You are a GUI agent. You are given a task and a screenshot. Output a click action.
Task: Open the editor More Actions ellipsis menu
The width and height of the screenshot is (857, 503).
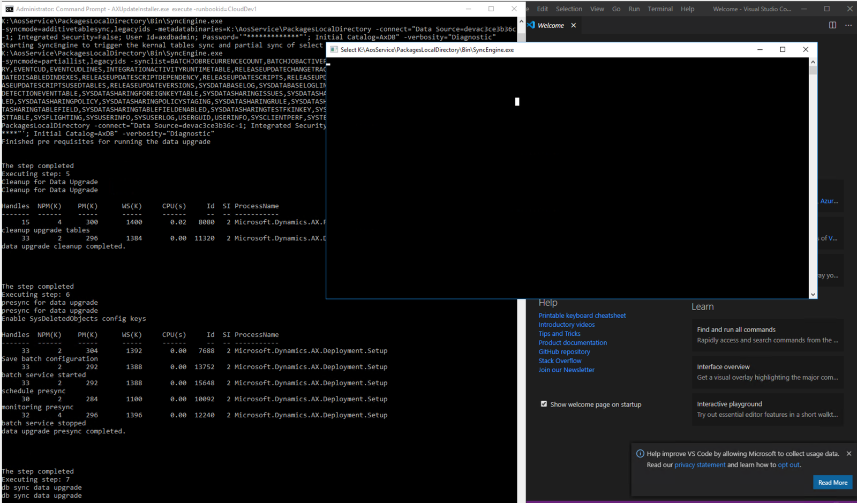(x=848, y=25)
